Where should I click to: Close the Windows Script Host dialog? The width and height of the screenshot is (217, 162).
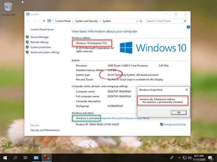coord(187,90)
